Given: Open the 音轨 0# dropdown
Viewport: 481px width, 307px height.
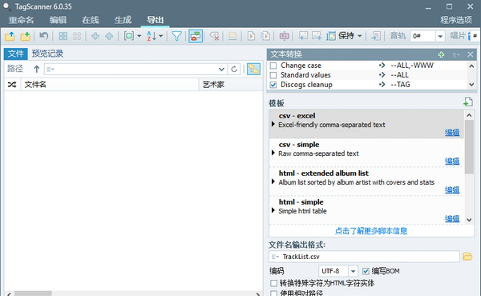Looking at the screenshot, I should 440,37.
